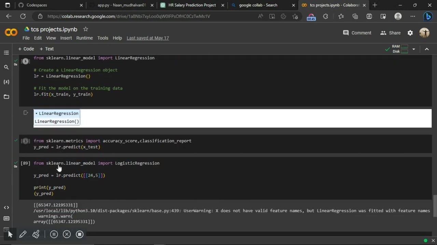Open the Insert menu

pos(66,38)
